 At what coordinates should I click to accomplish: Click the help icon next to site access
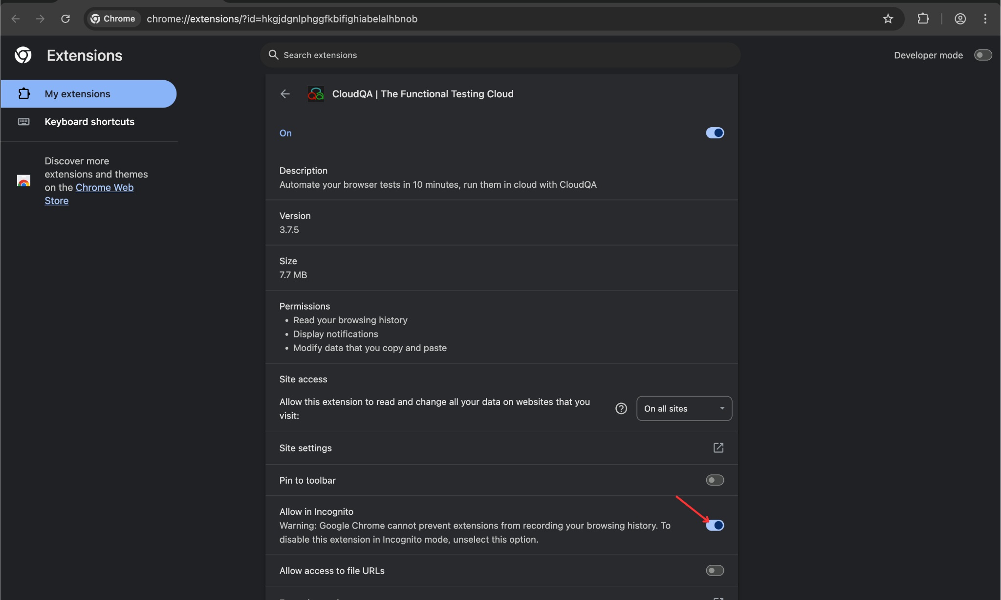(620, 408)
